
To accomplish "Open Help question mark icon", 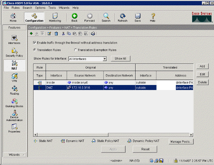I will click(153, 17).
